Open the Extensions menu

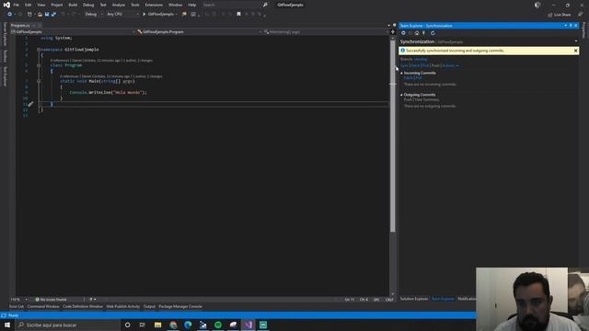click(154, 5)
